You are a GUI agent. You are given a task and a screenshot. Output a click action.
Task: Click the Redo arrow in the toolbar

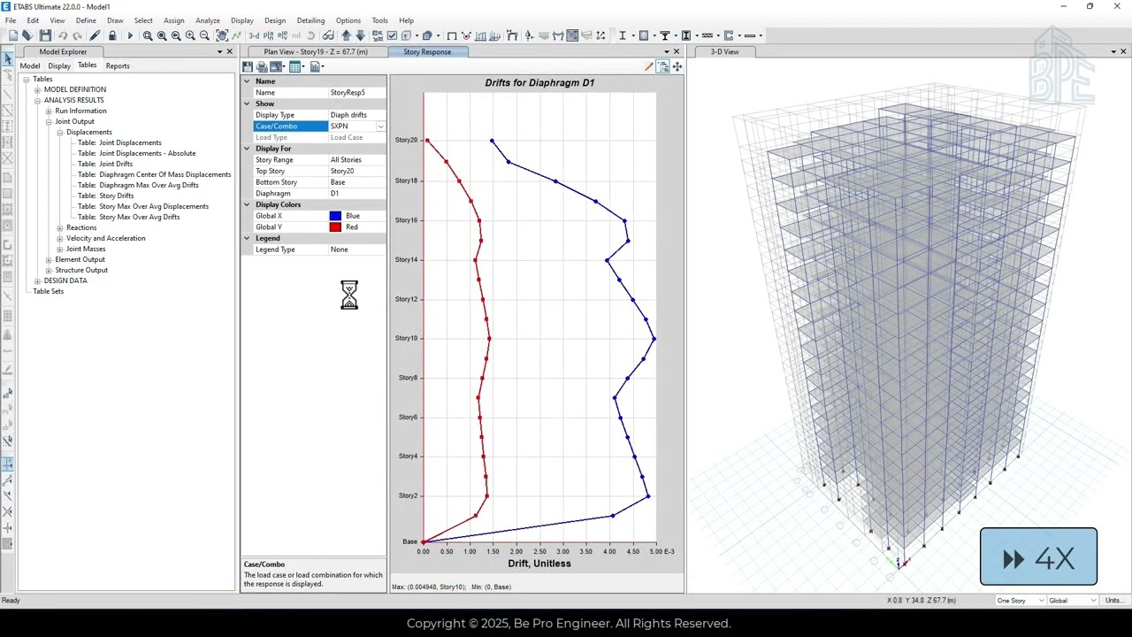point(78,35)
